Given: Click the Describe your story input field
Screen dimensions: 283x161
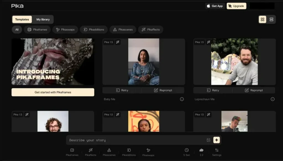Looking at the screenshot, I should click(x=135, y=140).
